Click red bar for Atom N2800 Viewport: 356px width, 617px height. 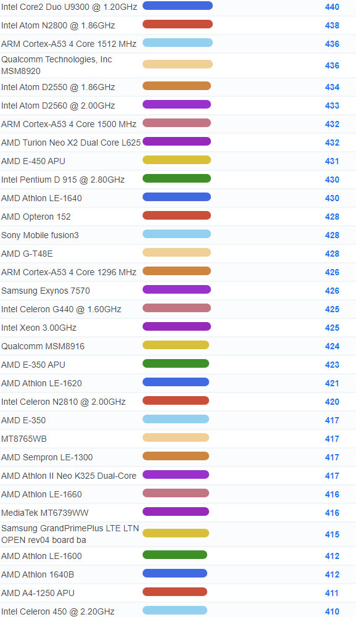178,24
